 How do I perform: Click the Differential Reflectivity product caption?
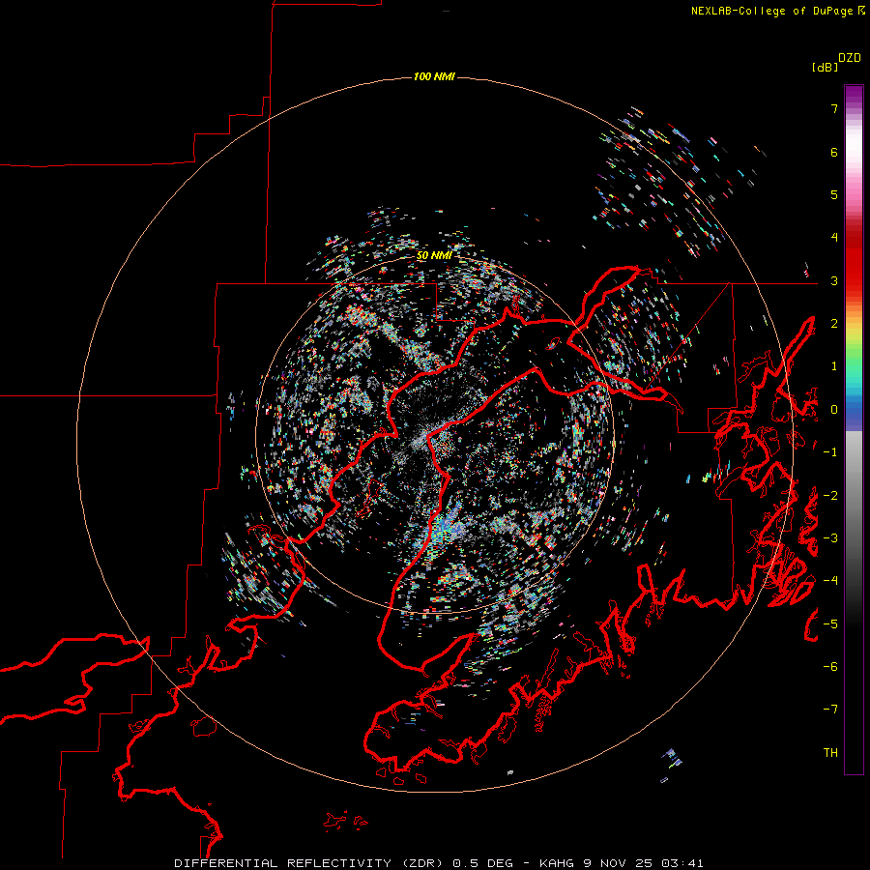(x=438, y=863)
